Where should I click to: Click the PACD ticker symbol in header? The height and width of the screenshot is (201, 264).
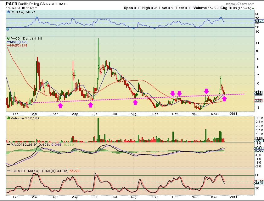(12, 4)
